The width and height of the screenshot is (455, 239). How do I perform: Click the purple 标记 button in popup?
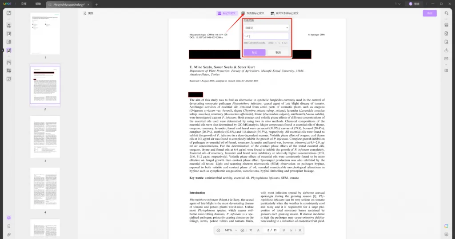click(x=255, y=52)
